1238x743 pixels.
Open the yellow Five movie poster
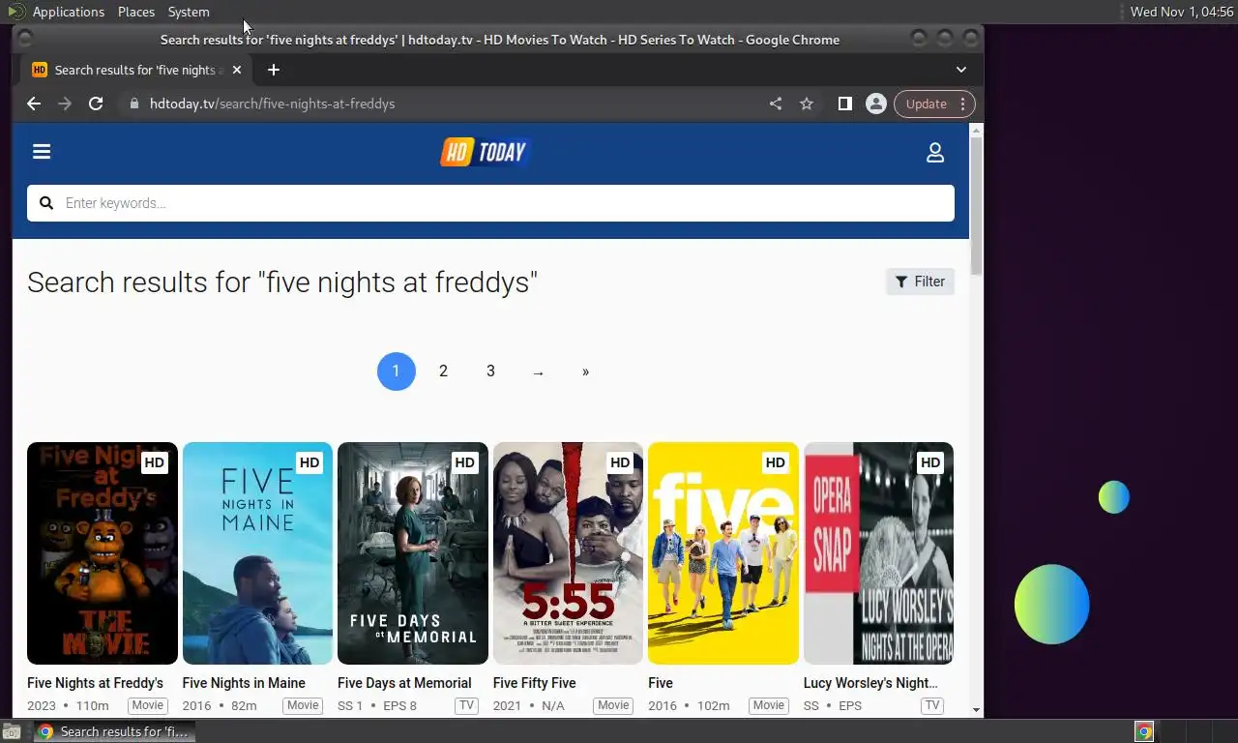tap(723, 553)
